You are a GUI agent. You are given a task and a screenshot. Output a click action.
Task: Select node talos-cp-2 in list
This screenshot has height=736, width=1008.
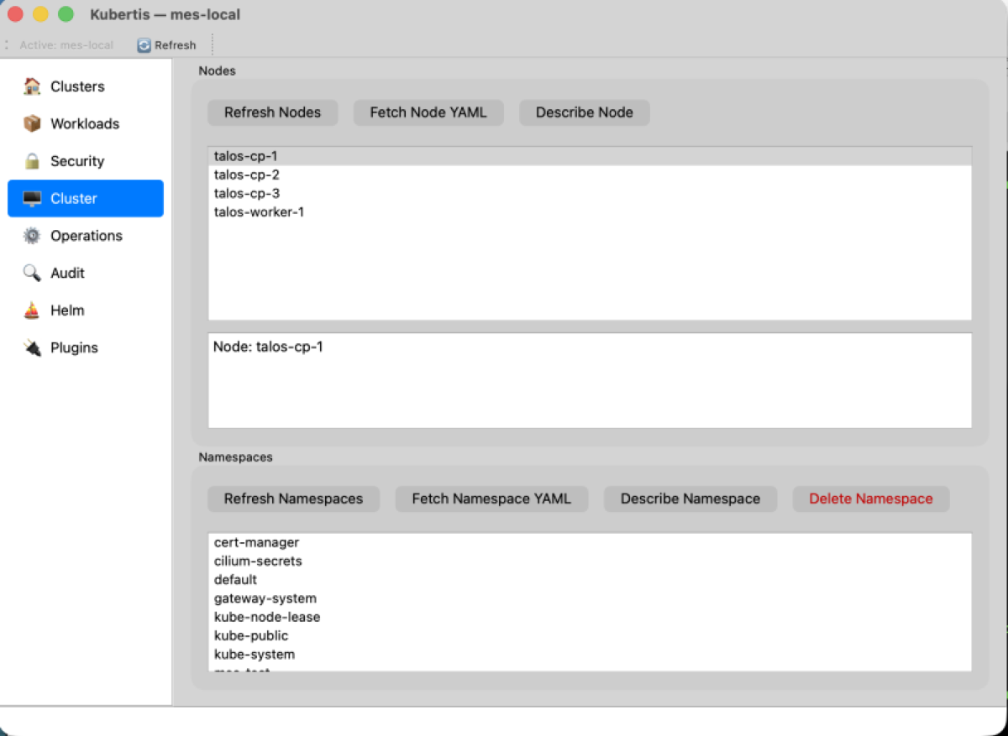(590, 175)
